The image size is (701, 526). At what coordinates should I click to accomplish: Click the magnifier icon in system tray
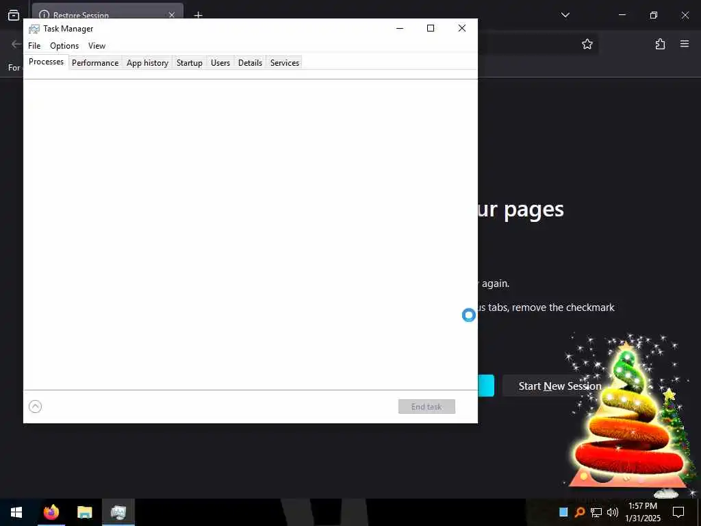pyautogui.click(x=580, y=512)
